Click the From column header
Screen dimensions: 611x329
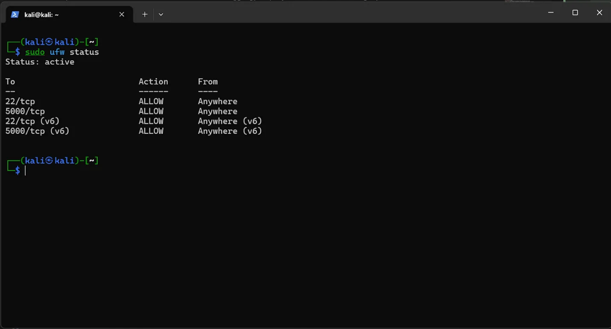[x=208, y=82]
